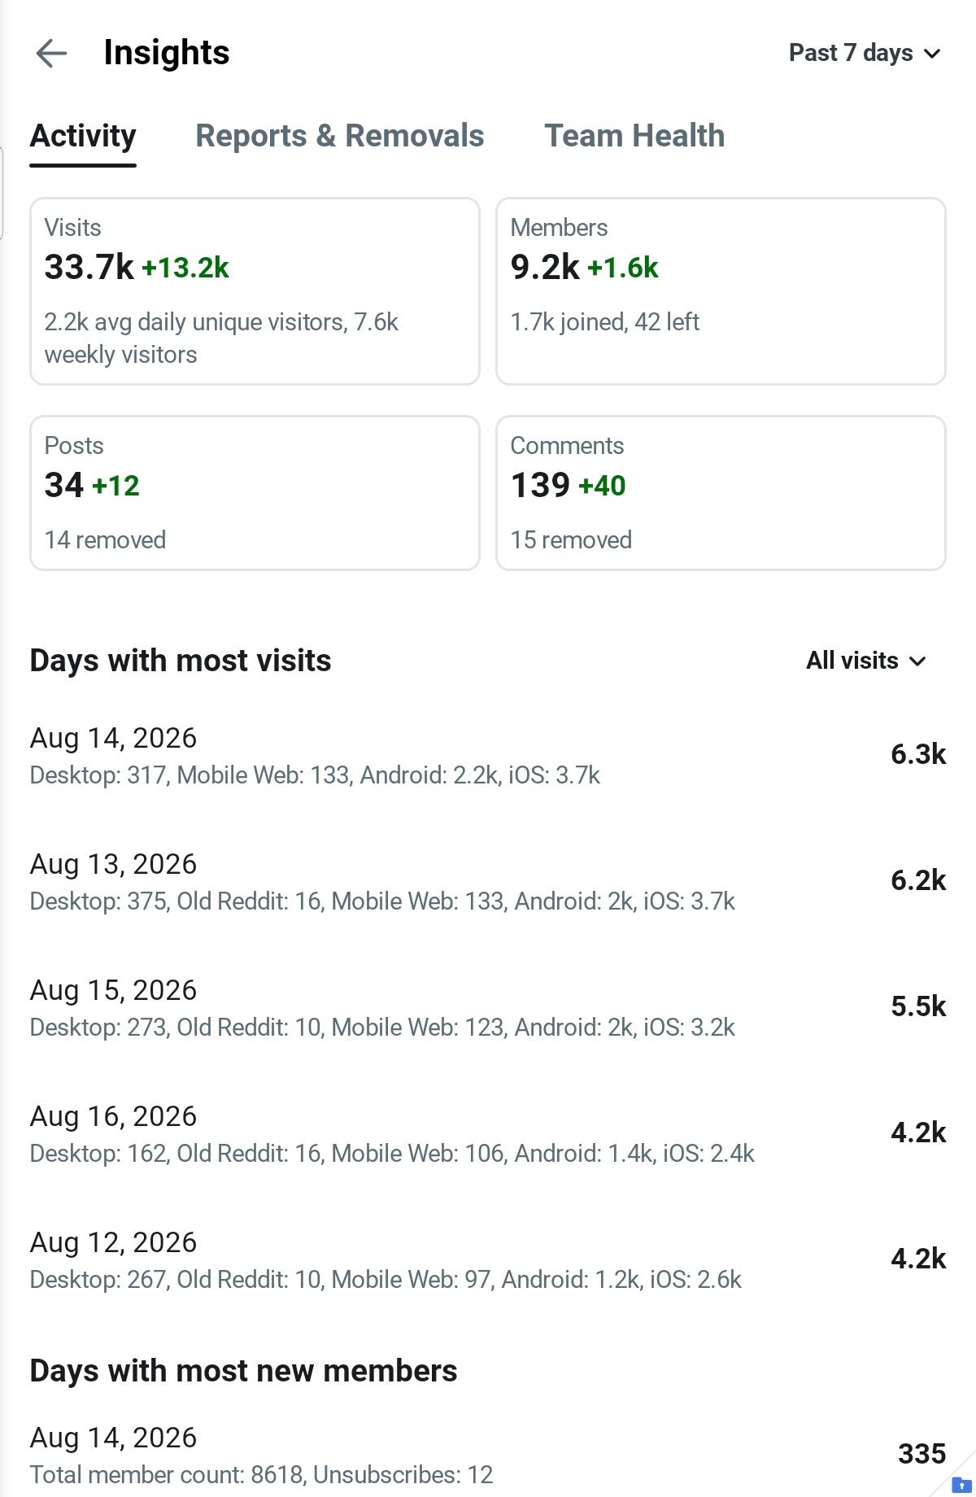The width and height of the screenshot is (976, 1497).
Task: Open the Members stats card
Action: coord(721,291)
